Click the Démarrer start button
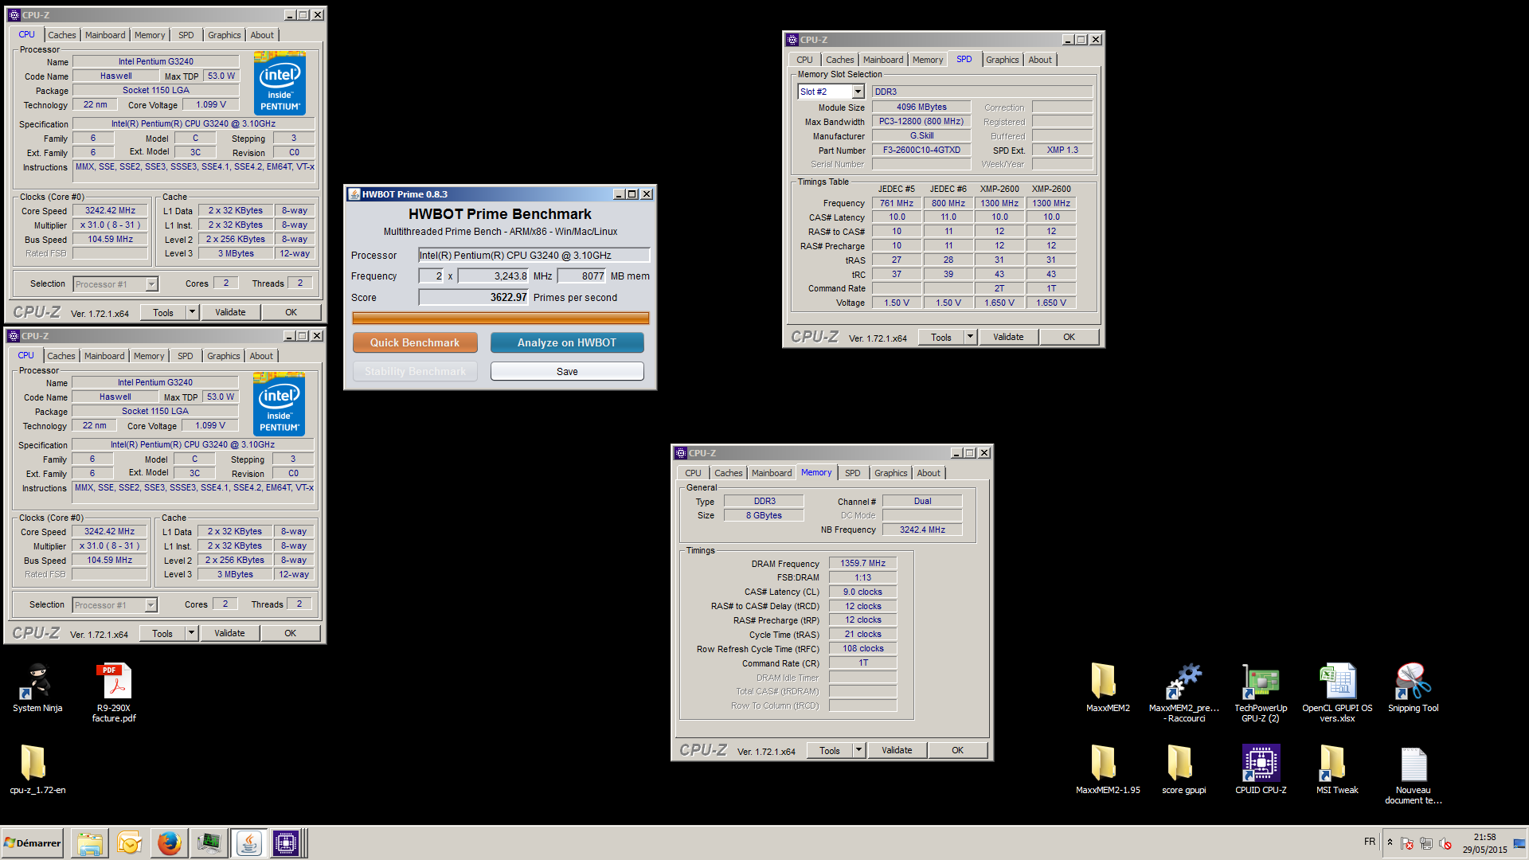 pos(33,842)
